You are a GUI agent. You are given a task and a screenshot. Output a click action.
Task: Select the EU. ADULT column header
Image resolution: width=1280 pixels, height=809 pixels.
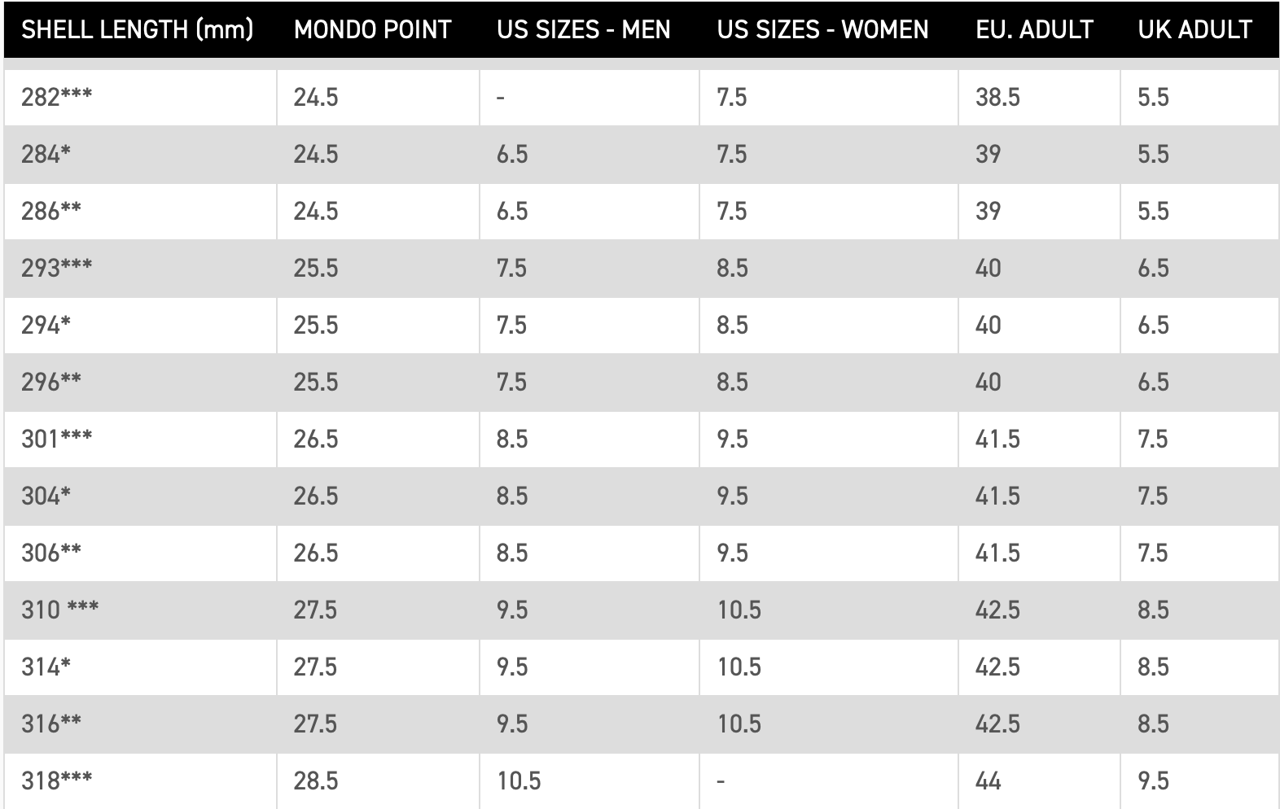click(x=1034, y=29)
